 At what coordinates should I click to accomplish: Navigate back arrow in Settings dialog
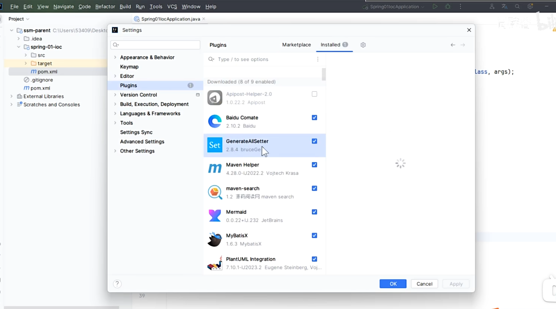point(453,45)
